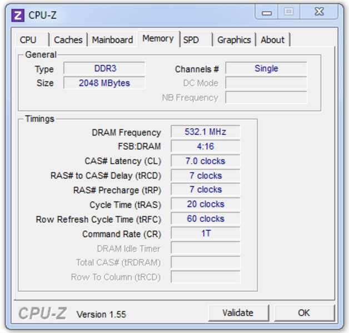The width and height of the screenshot is (349, 333).
Task: Click the Row Refresh Cycle Time label
Action: click(98, 220)
